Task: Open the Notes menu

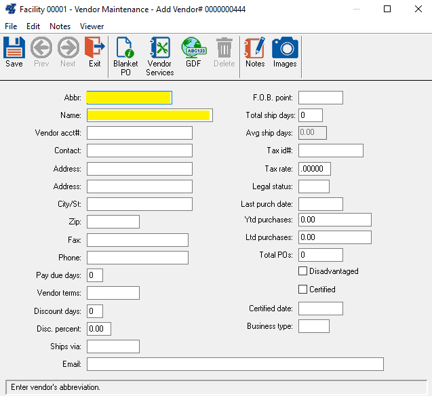Action: coord(60,26)
